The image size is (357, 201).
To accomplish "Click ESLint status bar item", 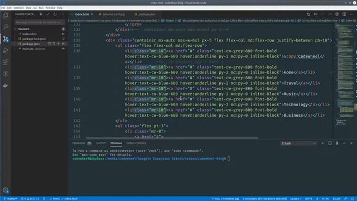I will tap(336, 199).
